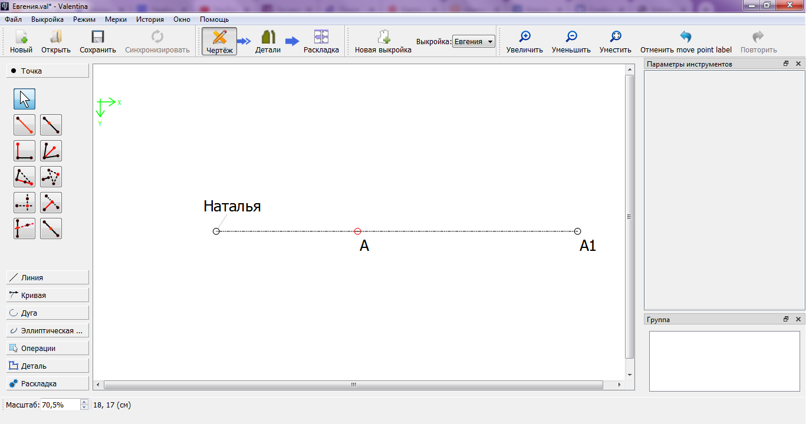The height and width of the screenshot is (424, 809).
Task: Switch to Раскладка layout mode
Action: tap(321, 42)
